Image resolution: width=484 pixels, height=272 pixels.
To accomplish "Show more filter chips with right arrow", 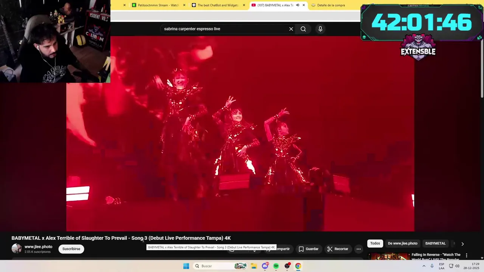I will coord(462,244).
